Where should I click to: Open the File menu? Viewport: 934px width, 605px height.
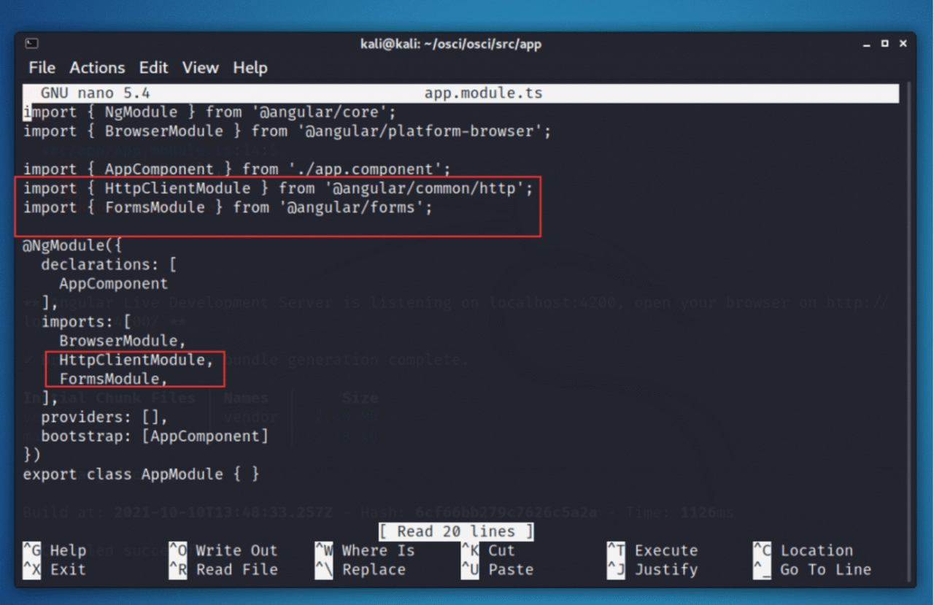[x=42, y=68]
